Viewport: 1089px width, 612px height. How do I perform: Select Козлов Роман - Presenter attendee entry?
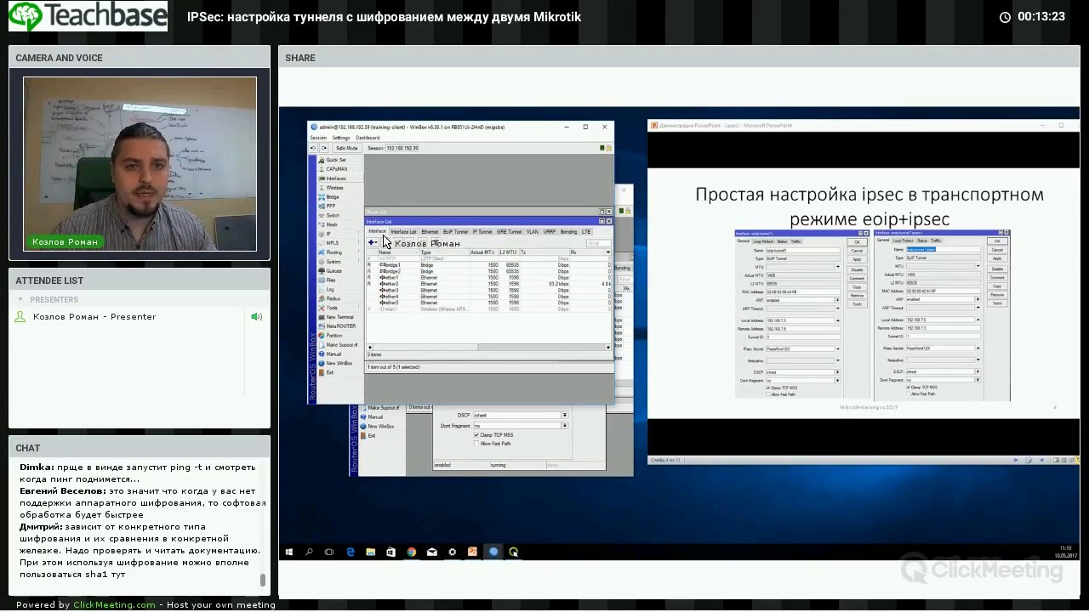pos(94,317)
